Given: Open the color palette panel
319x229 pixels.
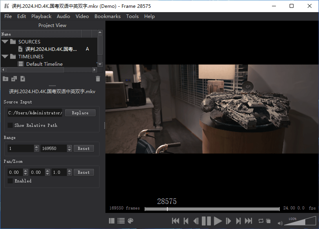Looking at the screenshot, I should click(x=130, y=221).
